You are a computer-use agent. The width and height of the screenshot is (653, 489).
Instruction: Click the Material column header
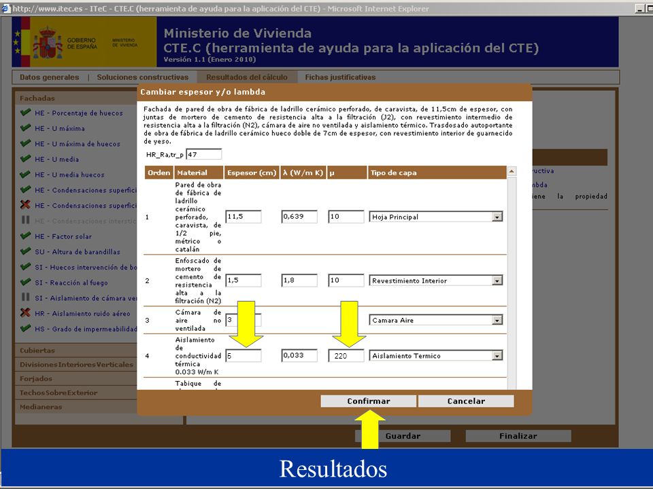198,173
